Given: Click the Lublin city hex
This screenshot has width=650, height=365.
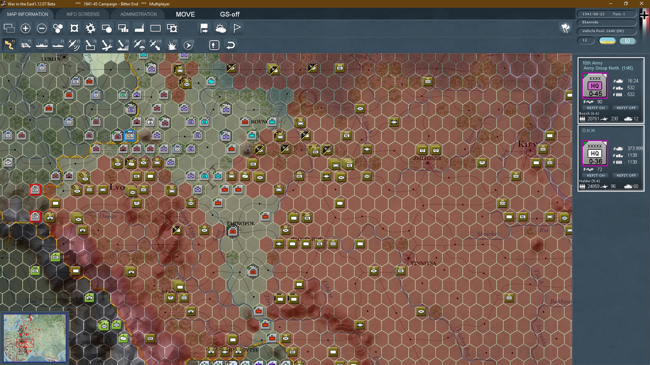Looking at the screenshot, I should click(x=64, y=57).
